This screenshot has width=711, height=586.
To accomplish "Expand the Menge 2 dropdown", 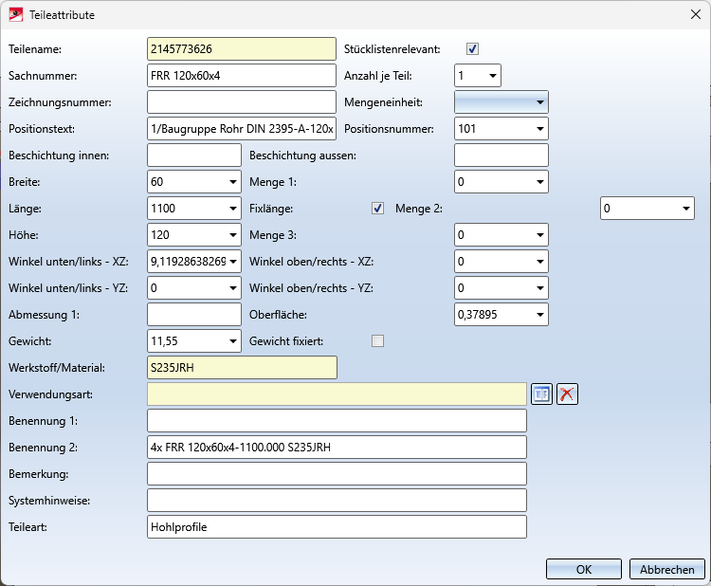I will (x=685, y=209).
